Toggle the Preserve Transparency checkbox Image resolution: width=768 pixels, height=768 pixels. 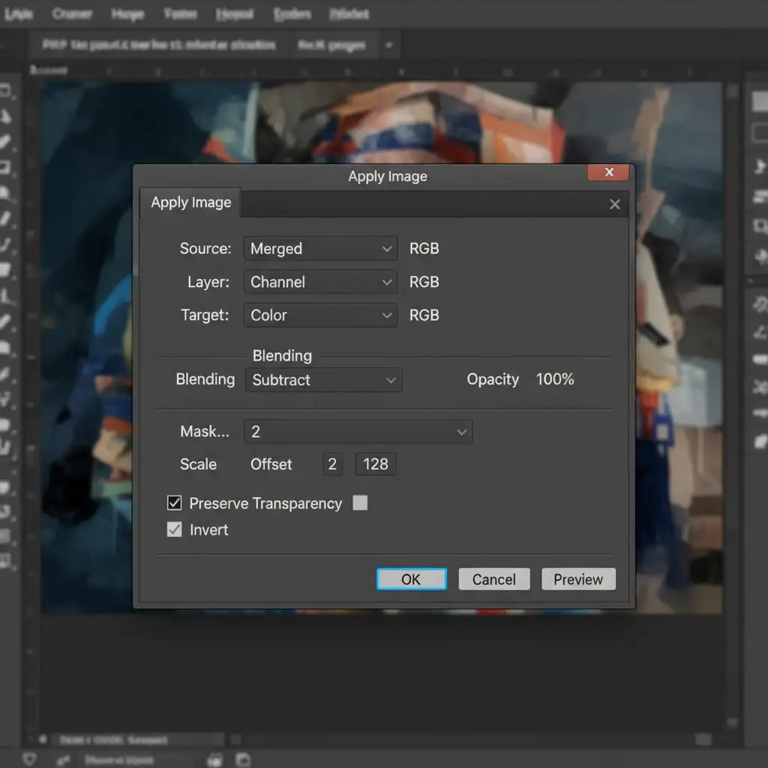175,503
